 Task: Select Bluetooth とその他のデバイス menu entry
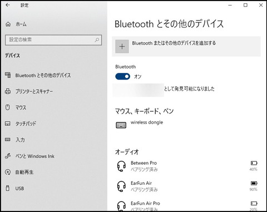tap(43, 75)
